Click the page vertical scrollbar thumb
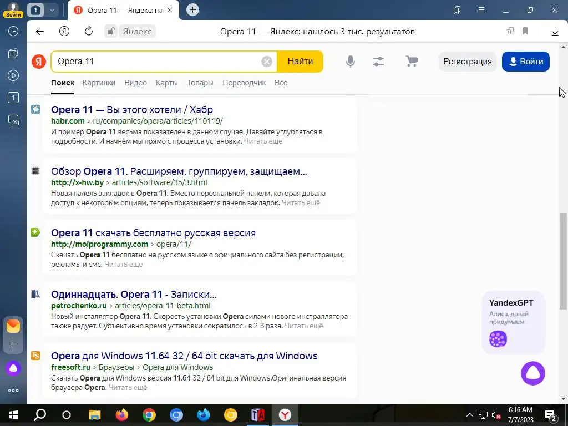The width and height of the screenshot is (568, 426). click(563, 261)
